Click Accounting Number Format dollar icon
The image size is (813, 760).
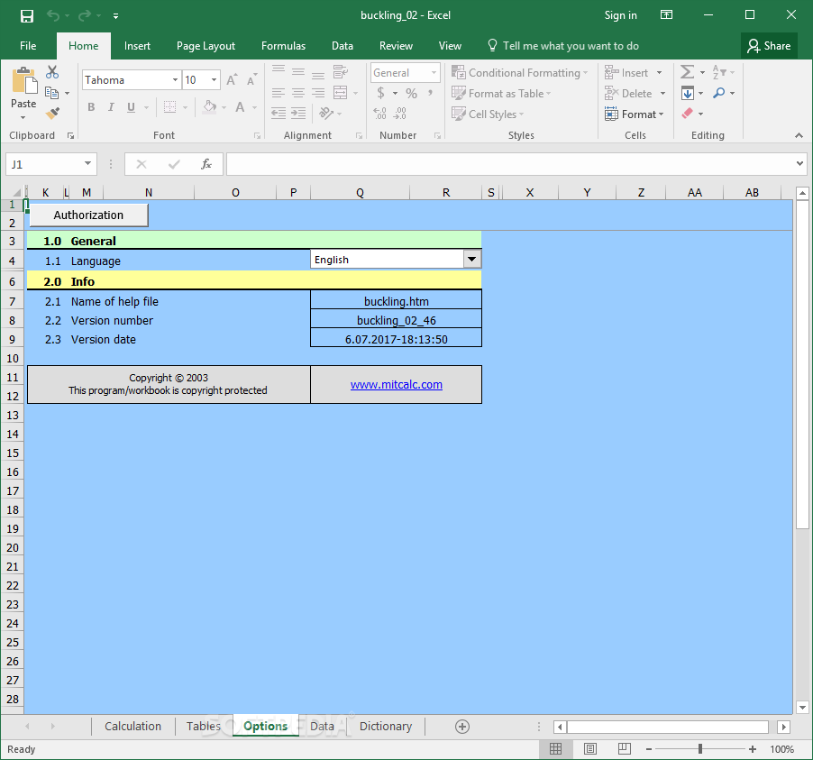(x=380, y=93)
